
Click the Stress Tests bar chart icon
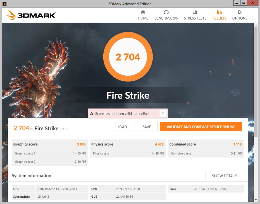pyautogui.click(x=195, y=12)
